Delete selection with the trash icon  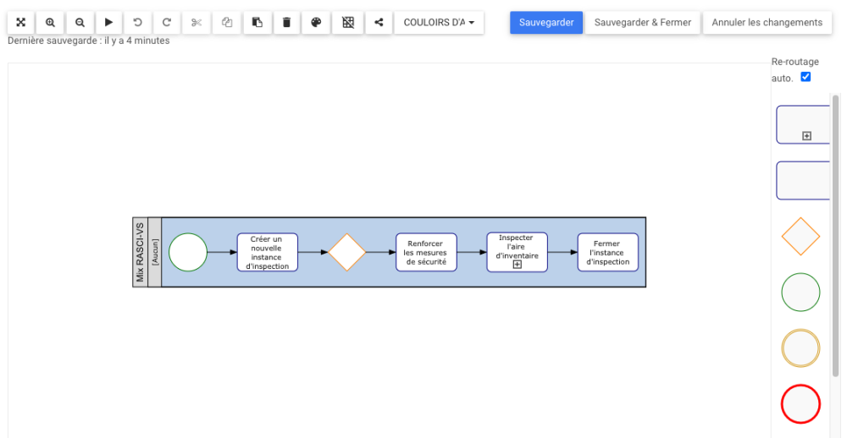287,23
